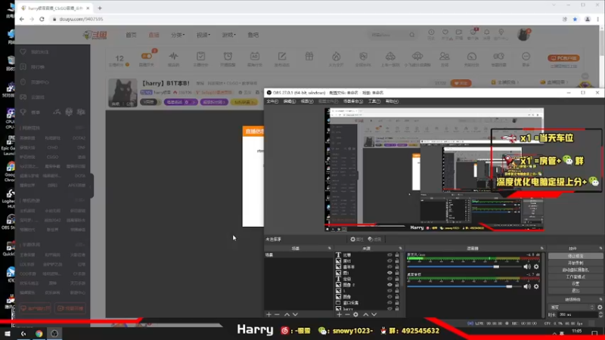This screenshot has width=605, height=340.
Task: Open the OBS File menu (文件)
Action: (x=272, y=101)
